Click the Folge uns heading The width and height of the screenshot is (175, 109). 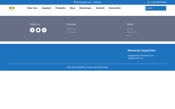[x=35, y=24]
